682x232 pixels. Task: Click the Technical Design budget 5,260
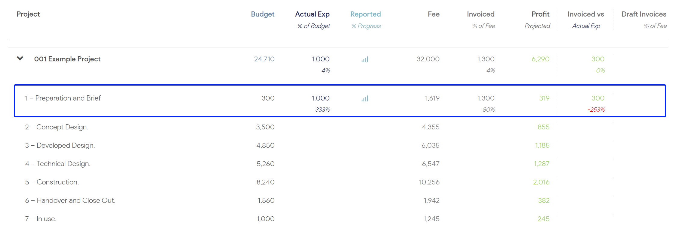click(x=265, y=164)
